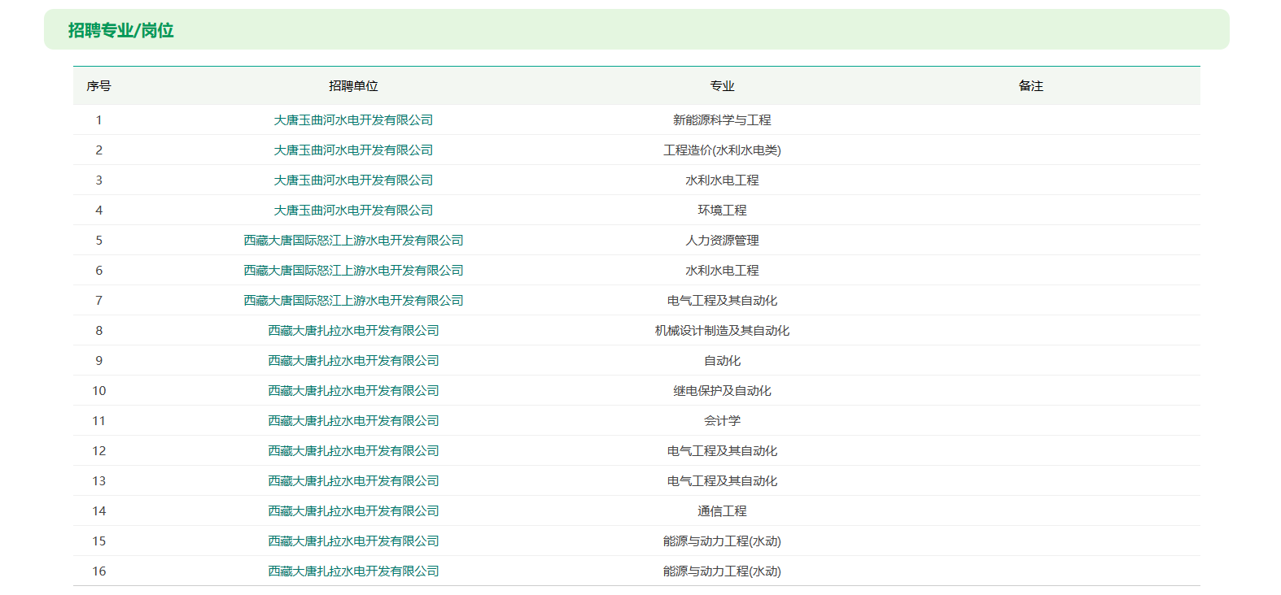Open 西藏大唐扎拉水电开发有限公司 link in row 14

click(353, 511)
